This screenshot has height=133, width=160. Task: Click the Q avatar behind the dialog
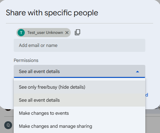click(8, 125)
